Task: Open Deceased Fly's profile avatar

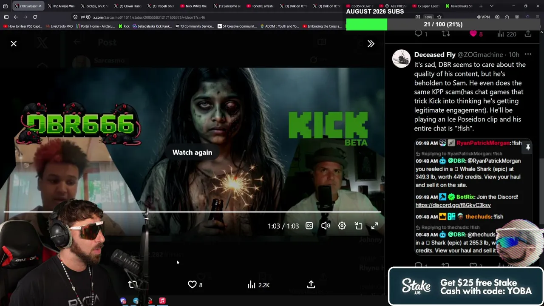Action: pyautogui.click(x=401, y=59)
